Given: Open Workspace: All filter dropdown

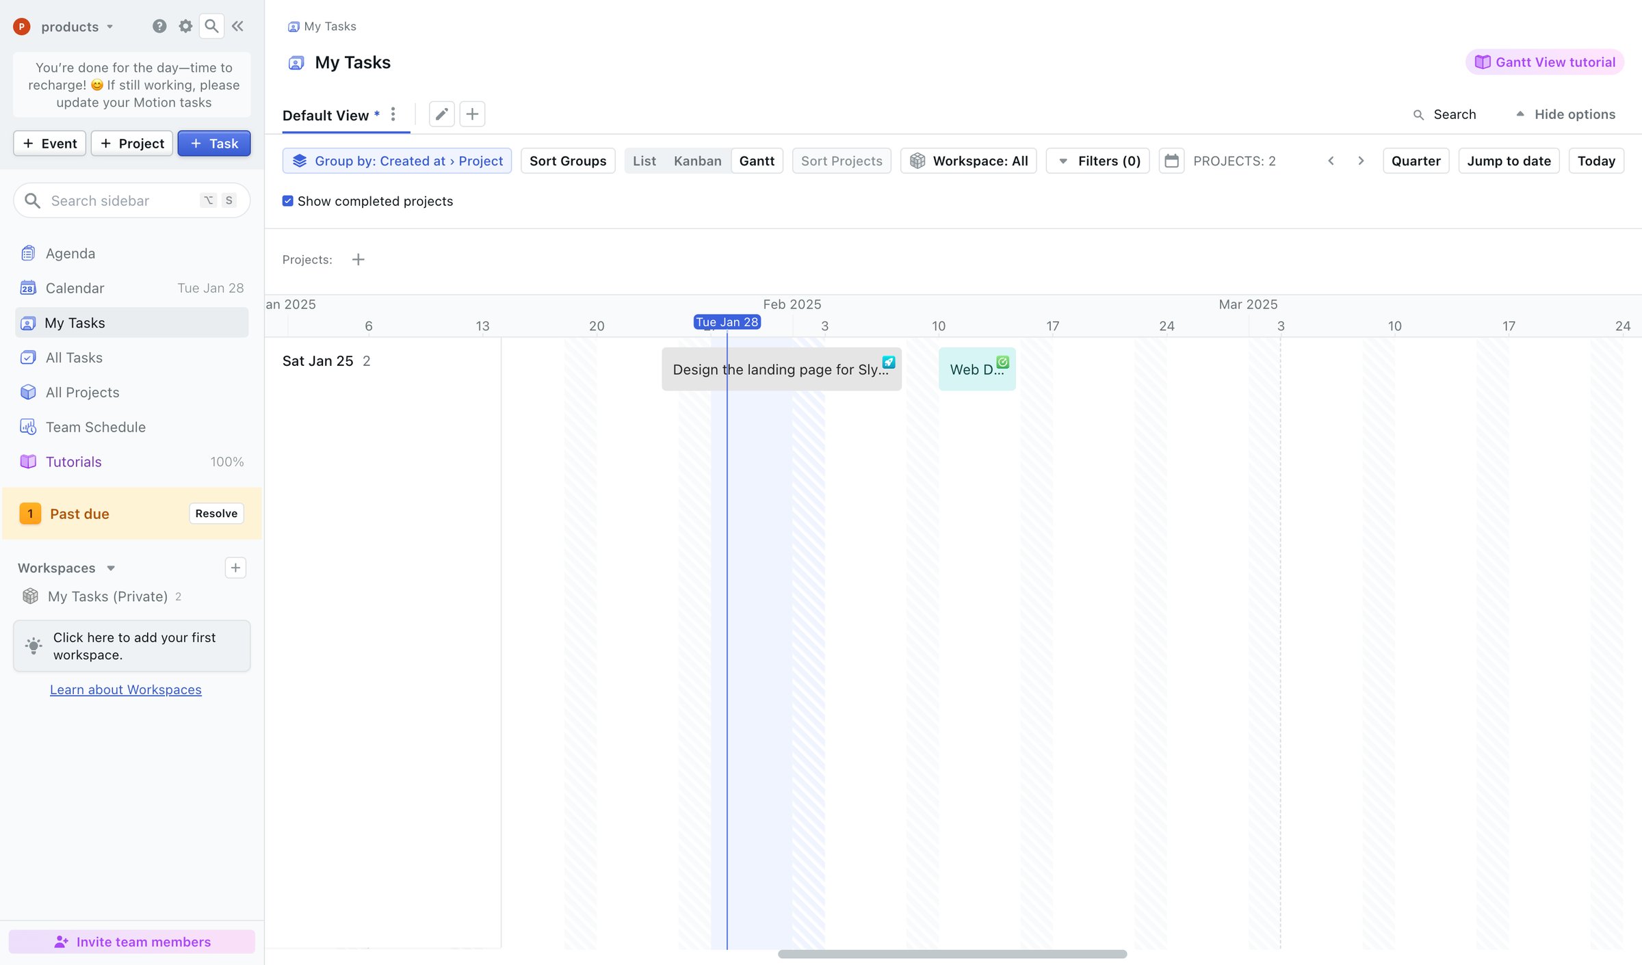Looking at the screenshot, I should point(968,161).
